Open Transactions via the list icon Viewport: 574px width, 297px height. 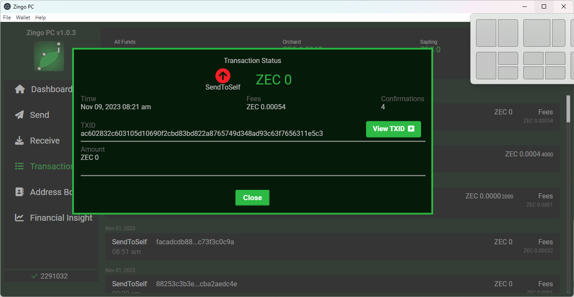pyautogui.click(x=19, y=166)
